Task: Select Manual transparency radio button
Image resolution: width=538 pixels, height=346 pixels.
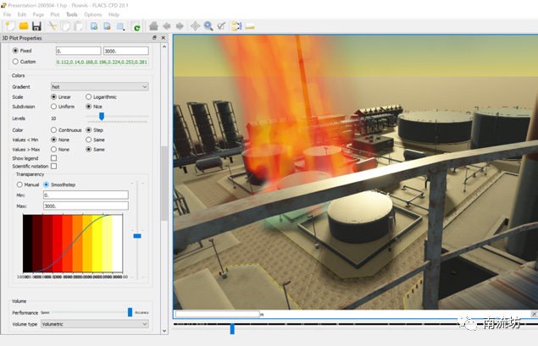Action: pyautogui.click(x=21, y=184)
